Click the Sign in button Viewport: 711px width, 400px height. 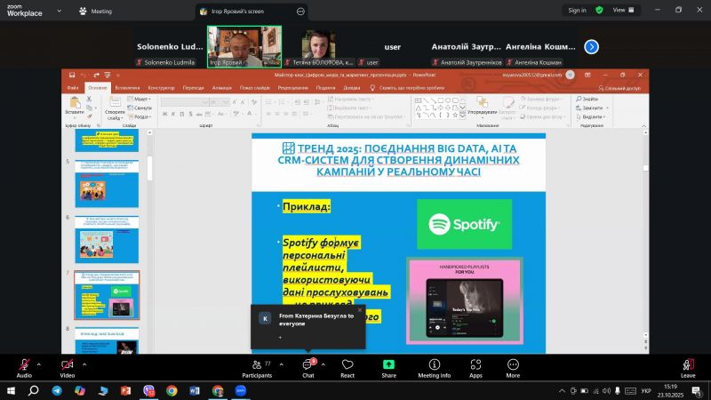577,10
